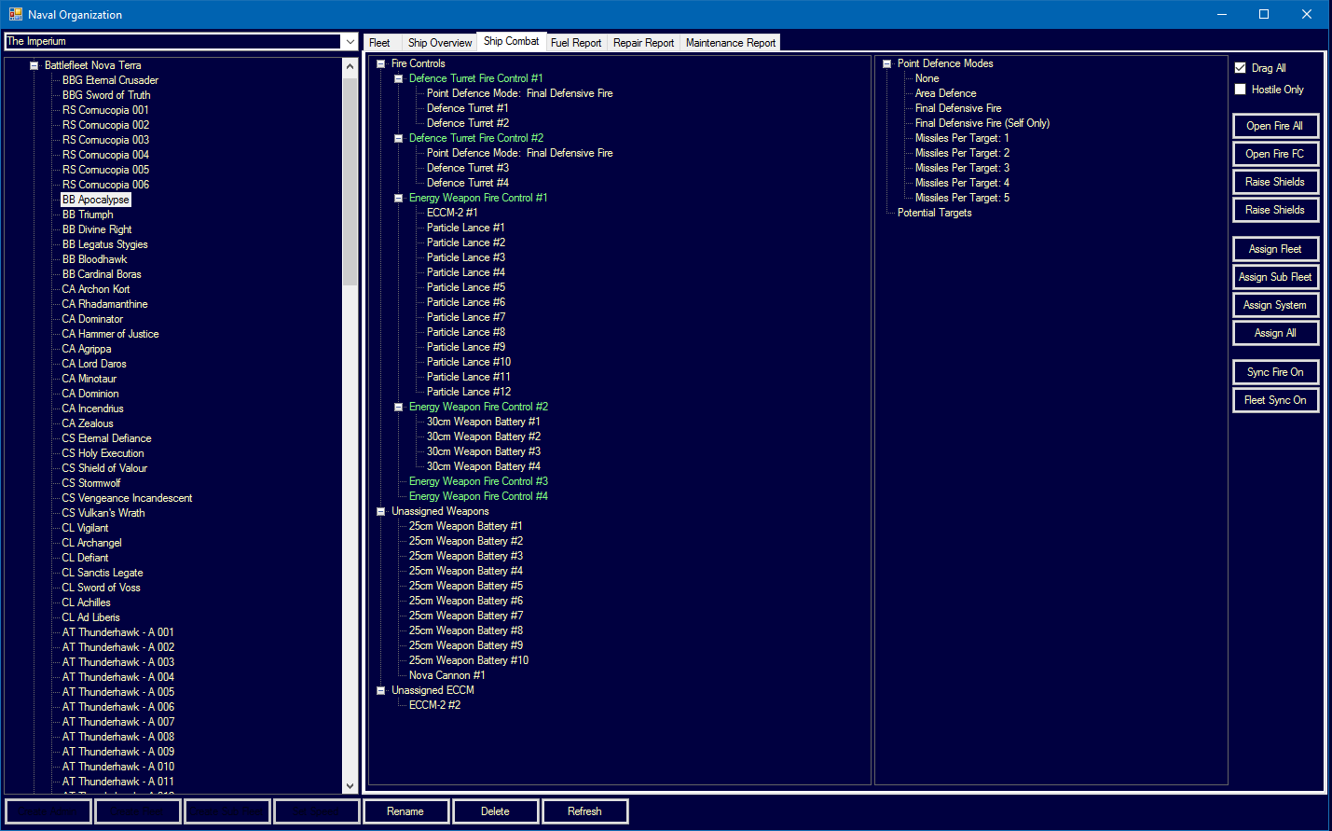Enable the Hostile Only checkbox
Image resolution: width=1332 pixels, height=831 pixels.
click(x=1240, y=90)
